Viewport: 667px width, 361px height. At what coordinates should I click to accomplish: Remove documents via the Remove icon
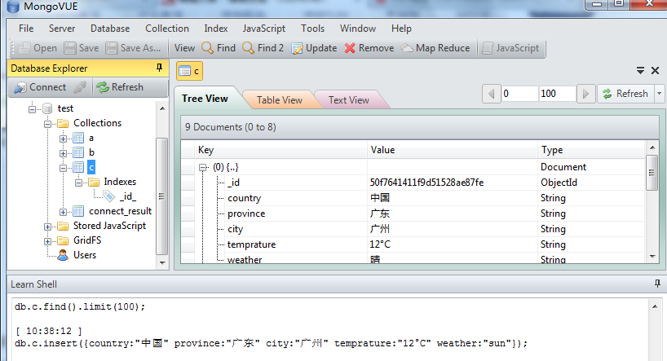[x=351, y=48]
